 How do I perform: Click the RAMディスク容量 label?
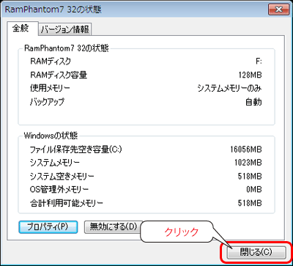tap(59, 75)
